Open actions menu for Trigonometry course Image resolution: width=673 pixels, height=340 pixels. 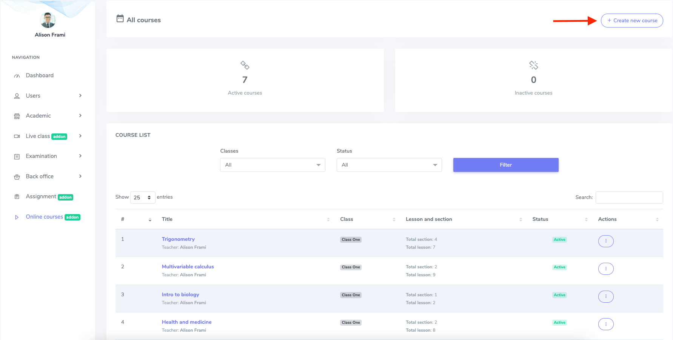(x=605, y=241)
